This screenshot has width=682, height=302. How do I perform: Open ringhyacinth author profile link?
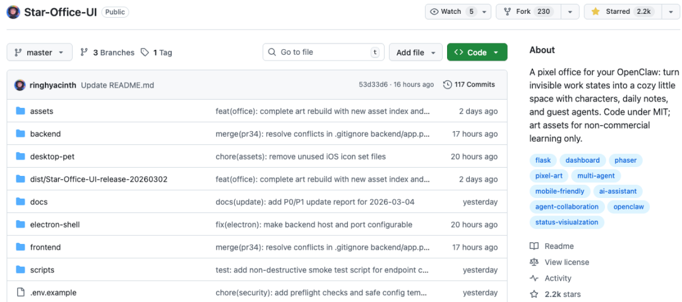pyautogui.click(x=53, y=85)
